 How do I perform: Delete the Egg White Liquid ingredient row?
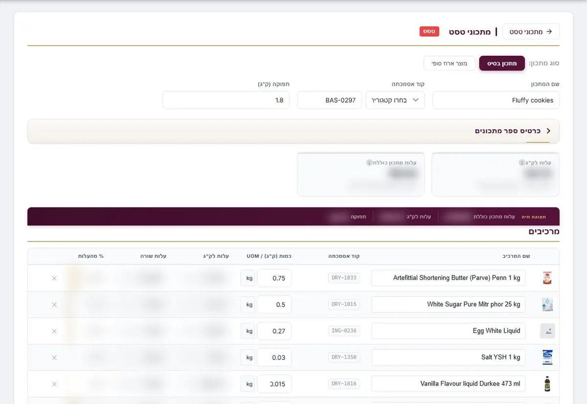tap(54, 331)
